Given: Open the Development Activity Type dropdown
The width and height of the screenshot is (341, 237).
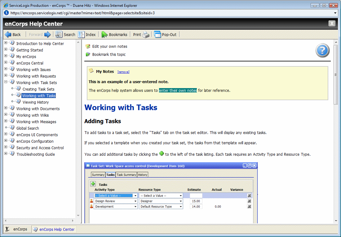Looking at the screenshot, I should 116,207.
